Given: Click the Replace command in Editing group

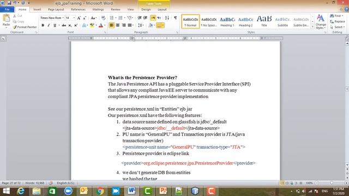Looking at the screenshot, I should tap(338, 22).
